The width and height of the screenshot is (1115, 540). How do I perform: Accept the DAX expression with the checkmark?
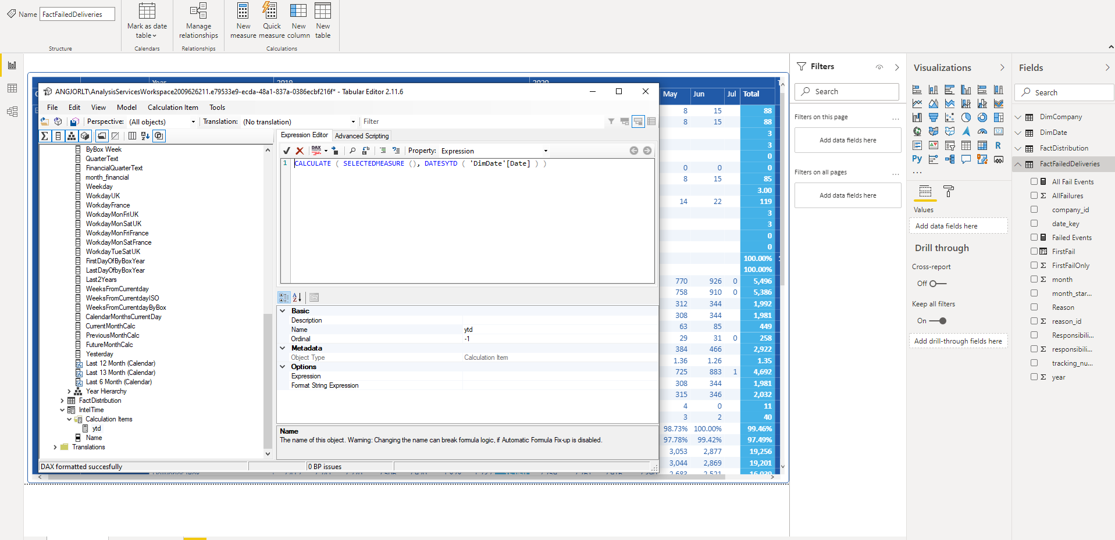click(287, 150)
